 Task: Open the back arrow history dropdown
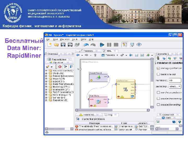82,55
